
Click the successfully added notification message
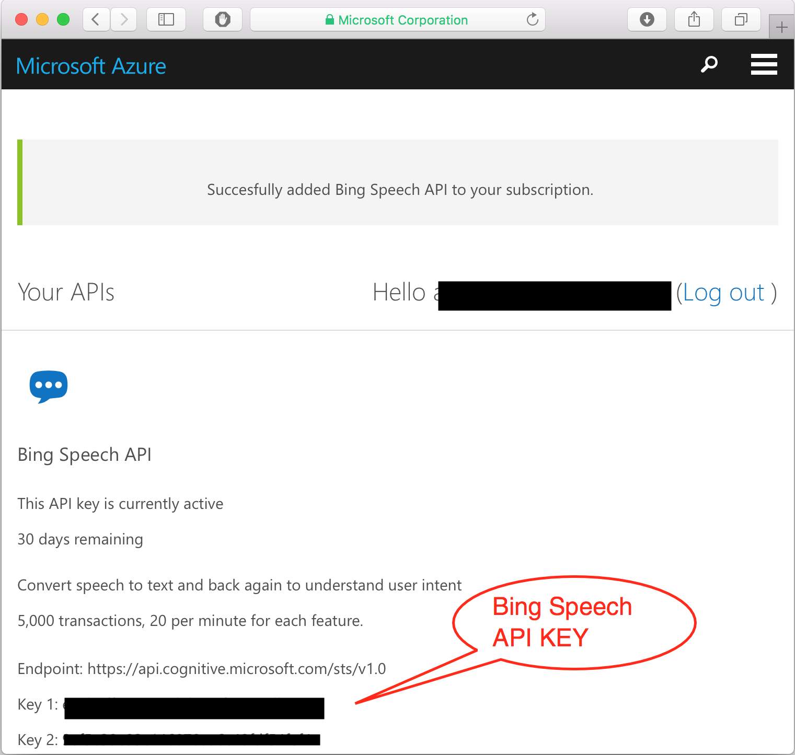(400, 190)
